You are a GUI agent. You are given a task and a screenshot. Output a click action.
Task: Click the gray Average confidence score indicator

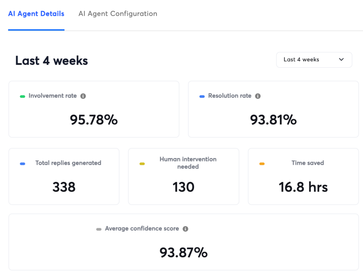tap(99, 229)
